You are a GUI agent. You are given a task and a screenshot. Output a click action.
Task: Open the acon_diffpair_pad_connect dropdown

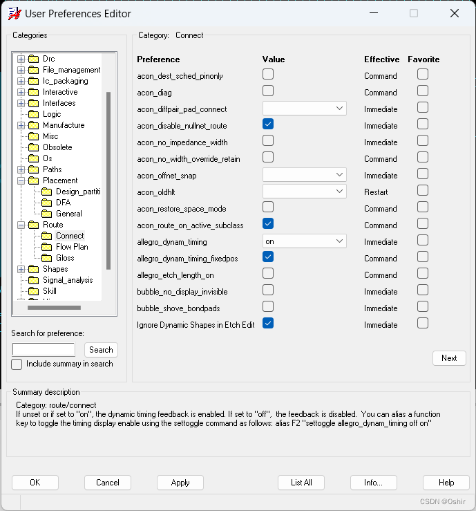(339, 109)
